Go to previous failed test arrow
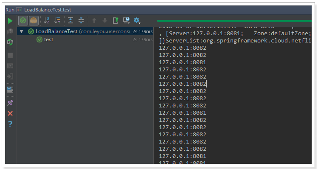Image resolution: width=318 pixels, height=169 pixels. tap(94, 20)
